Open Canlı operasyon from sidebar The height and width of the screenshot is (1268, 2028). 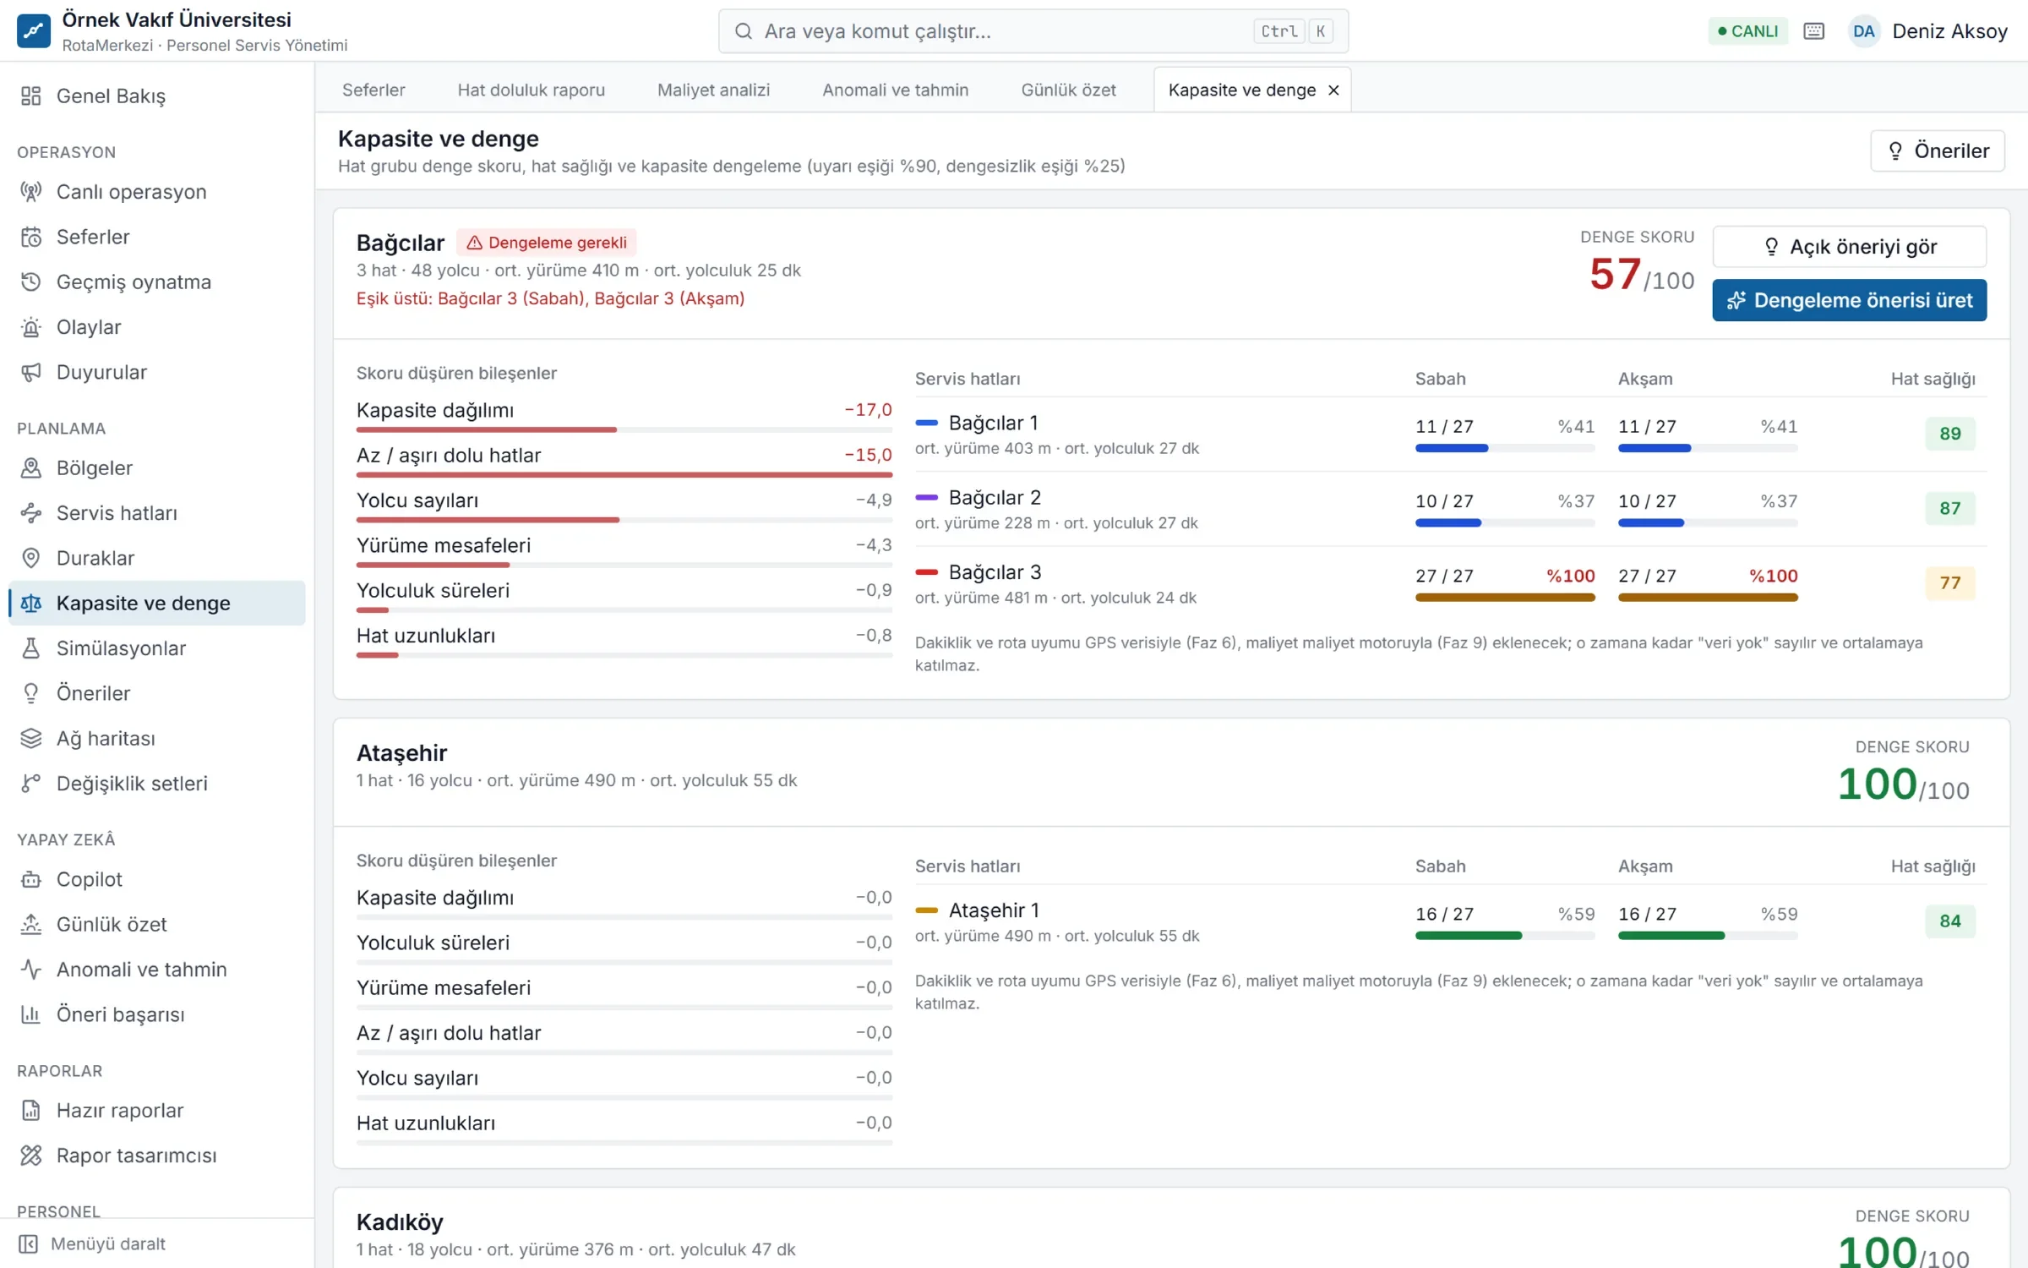pos(156,192)
